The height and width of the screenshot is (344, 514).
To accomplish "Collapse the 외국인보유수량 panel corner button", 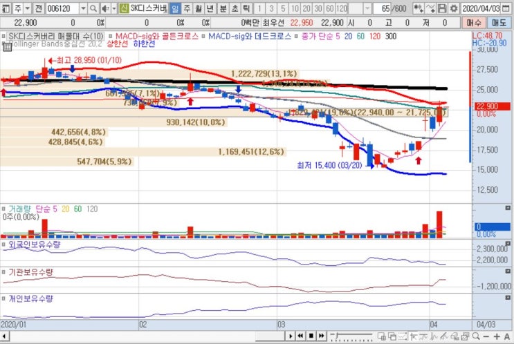I will tap(508, 244).
